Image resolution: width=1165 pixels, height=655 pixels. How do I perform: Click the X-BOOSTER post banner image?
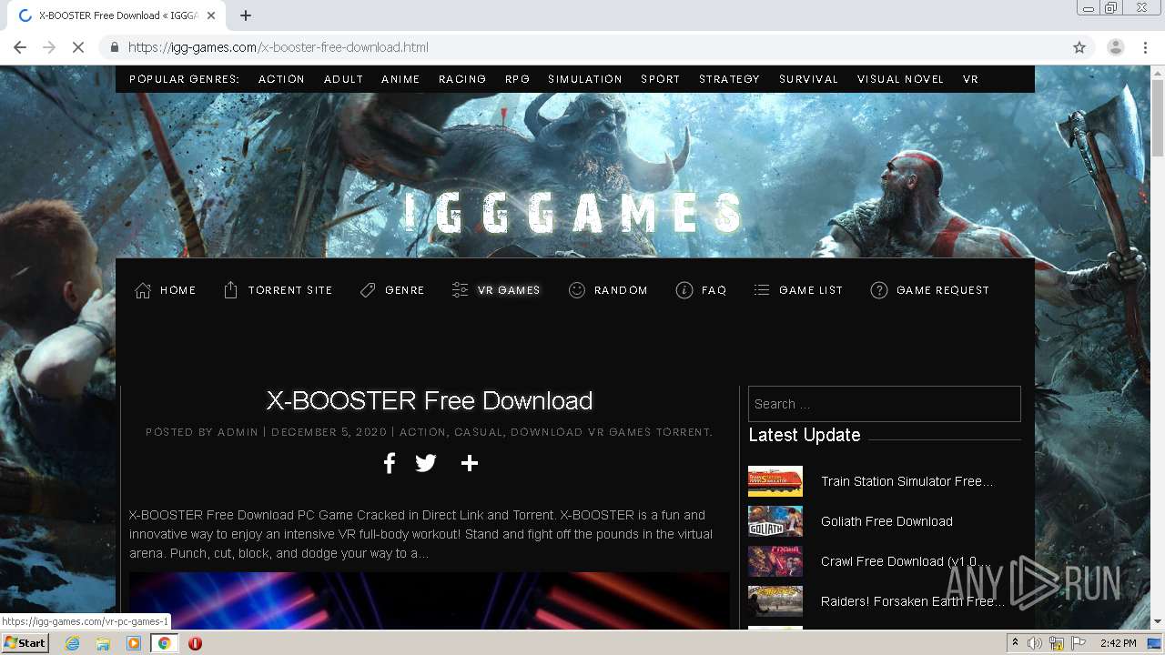click(430, 601)
